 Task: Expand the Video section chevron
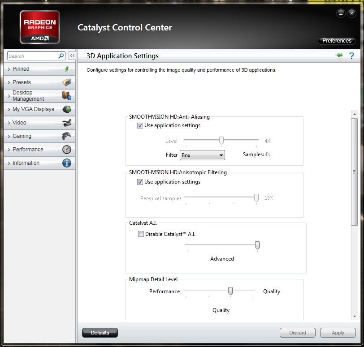9,123
